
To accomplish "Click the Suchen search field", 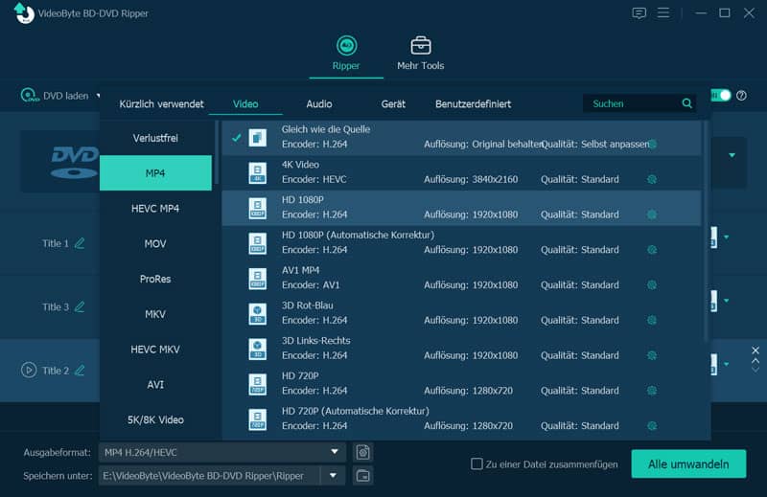I will pyautogui.click(x=633, y=103).
